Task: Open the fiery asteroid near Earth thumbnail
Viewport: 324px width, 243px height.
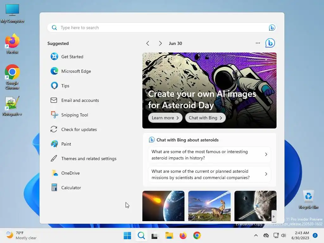Action: [x=163, y=206]
